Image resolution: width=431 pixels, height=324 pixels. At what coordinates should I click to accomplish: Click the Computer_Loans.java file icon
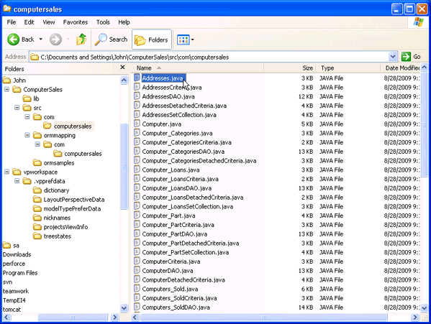137,170
